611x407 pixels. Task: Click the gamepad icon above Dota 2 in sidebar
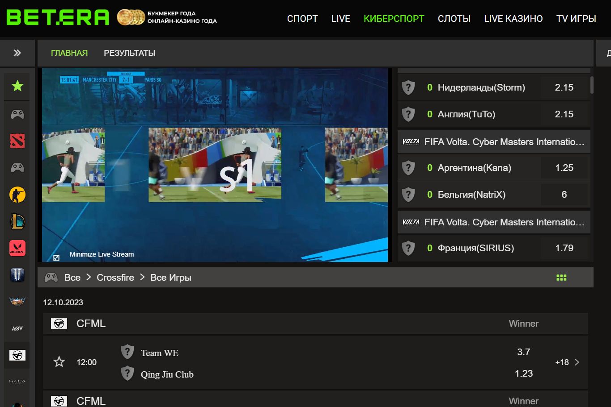tap(17, 114)
